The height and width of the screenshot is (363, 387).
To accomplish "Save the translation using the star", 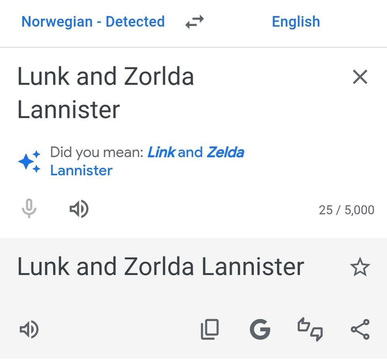I will coord(360,266).
